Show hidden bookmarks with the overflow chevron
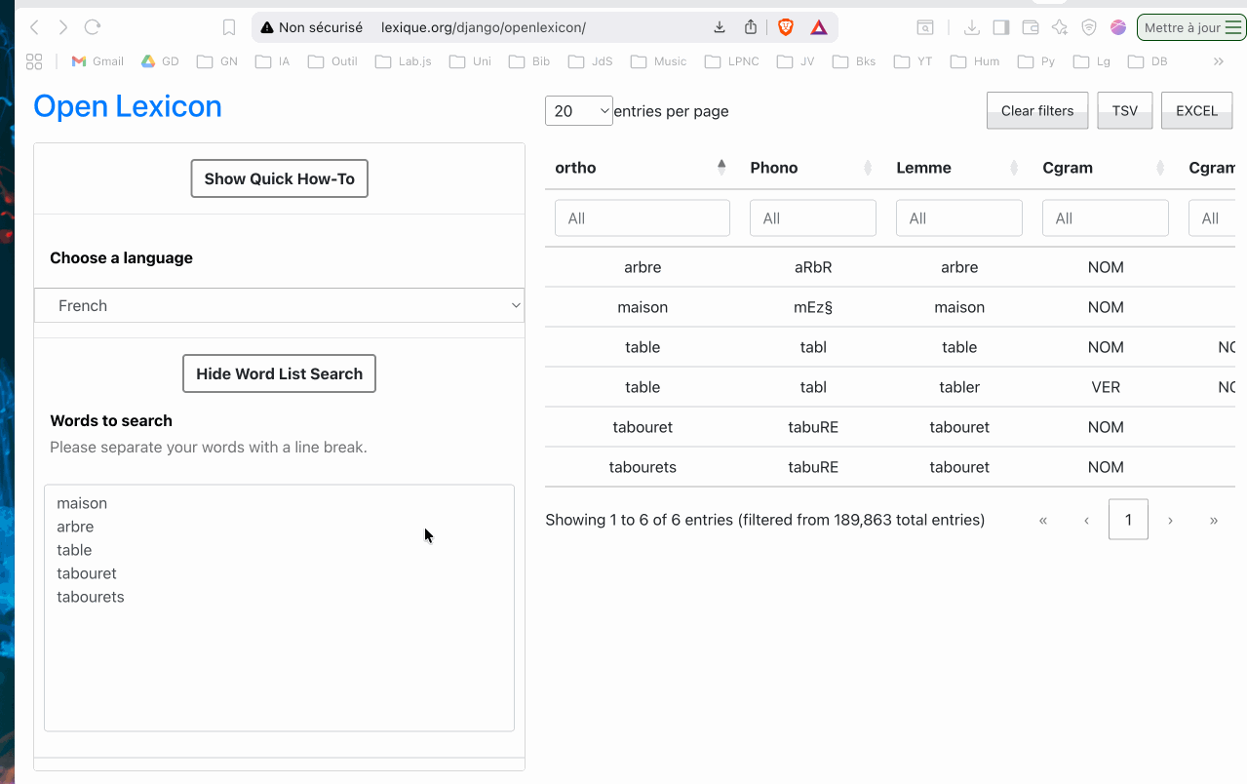1247x784 pixels. pyautogui.click(x=1218, y=61)
